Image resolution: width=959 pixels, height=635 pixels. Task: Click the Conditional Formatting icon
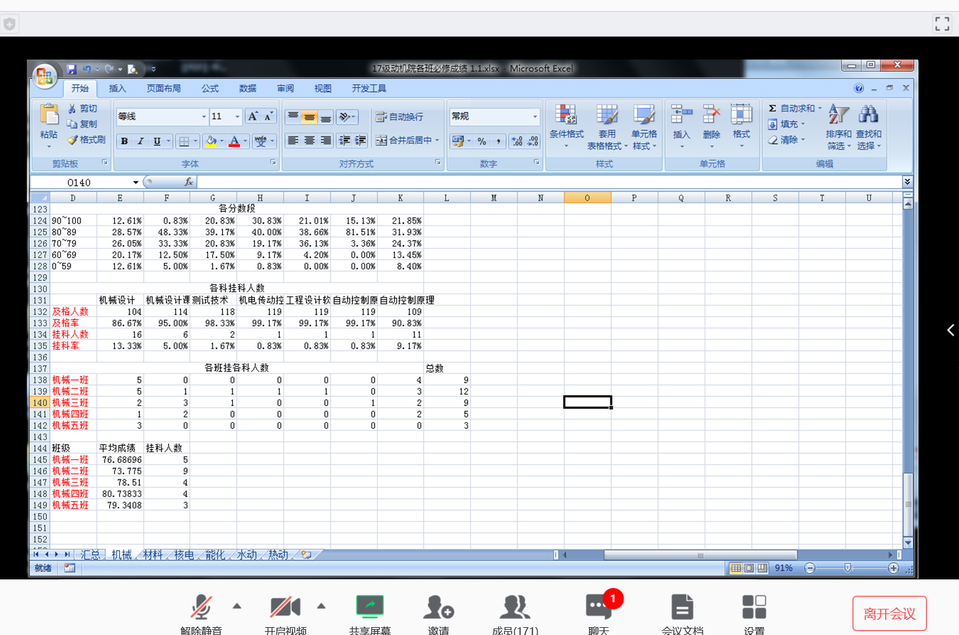pyautogui.click(x=565, y=116)
